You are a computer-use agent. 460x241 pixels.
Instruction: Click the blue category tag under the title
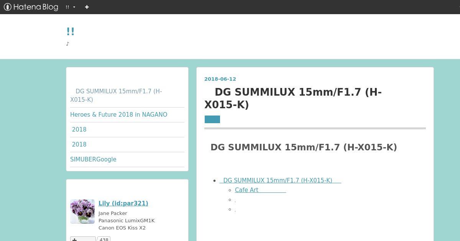coord(212,119)
